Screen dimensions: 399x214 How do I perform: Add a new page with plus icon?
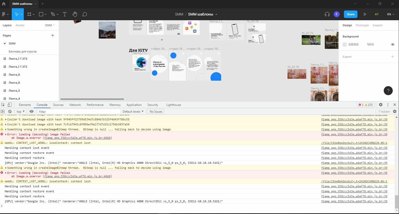click(53, 35)
